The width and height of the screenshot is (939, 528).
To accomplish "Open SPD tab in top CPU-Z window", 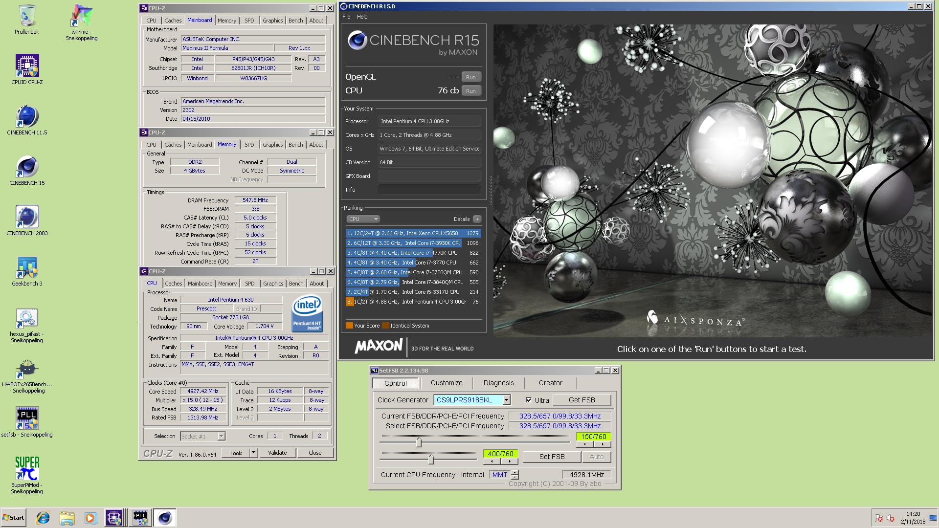I will pyautogui.click(x=249, y=21).
